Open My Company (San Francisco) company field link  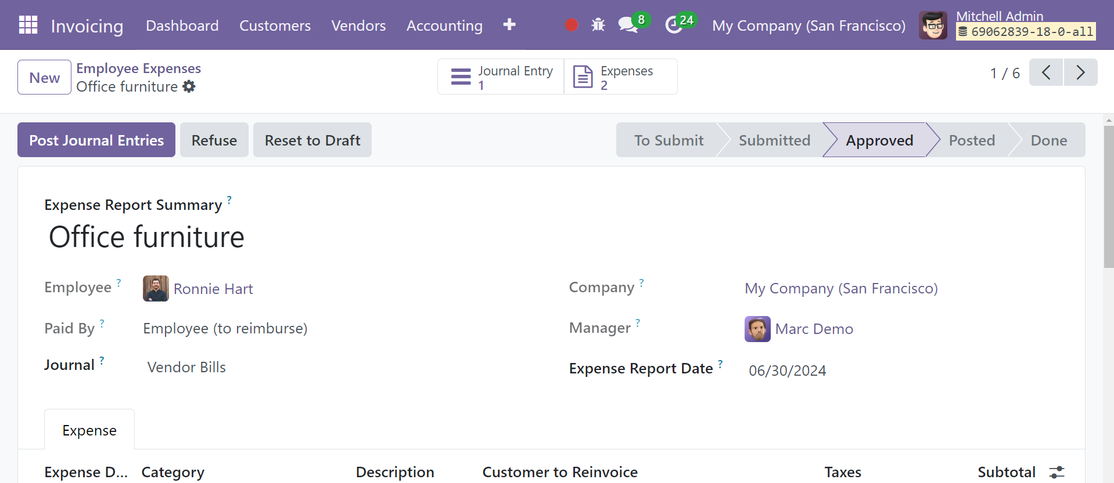842,288
